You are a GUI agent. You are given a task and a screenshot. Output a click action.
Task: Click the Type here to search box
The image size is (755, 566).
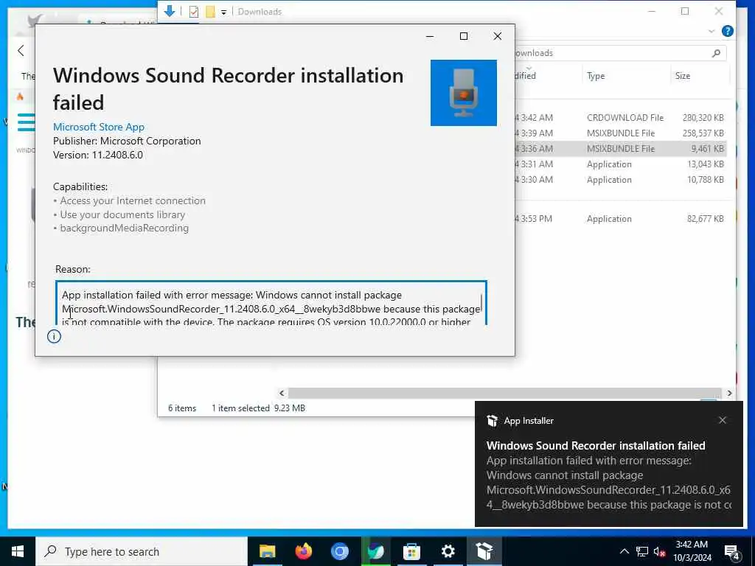click(x=141, y=551)
